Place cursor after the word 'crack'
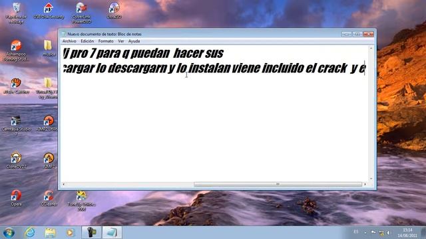Screen dimensions: 426x239 pyautogui.click(x=347, y=68)
